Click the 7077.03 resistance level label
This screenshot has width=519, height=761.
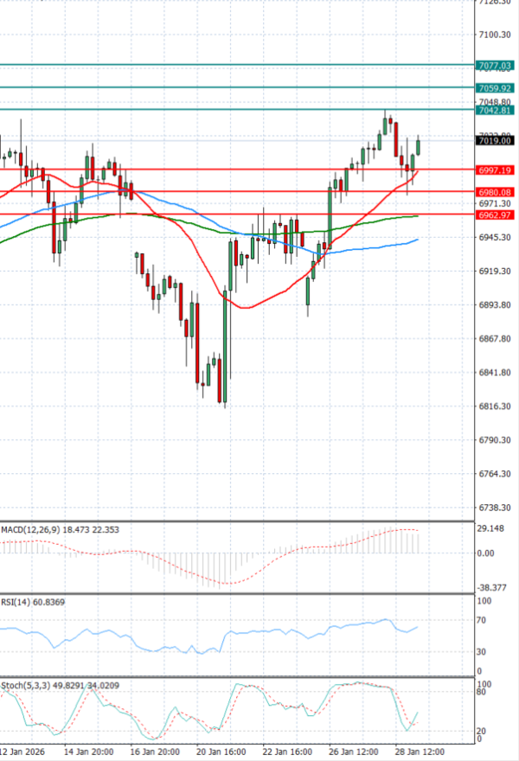495,66
